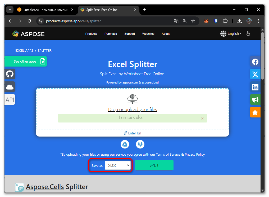Upload file from Google Drive

125,144
